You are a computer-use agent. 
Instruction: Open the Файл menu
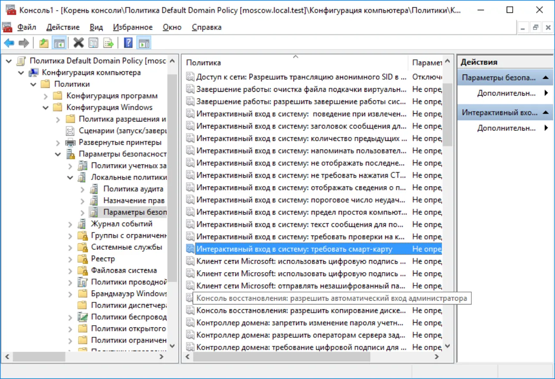tap(27, 27)
